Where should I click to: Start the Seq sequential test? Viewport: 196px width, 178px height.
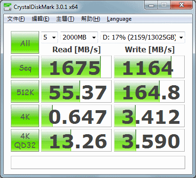(25, 67)
